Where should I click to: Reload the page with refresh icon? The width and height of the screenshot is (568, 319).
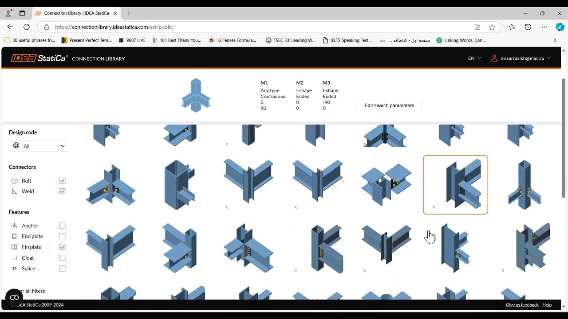point(27,27)
